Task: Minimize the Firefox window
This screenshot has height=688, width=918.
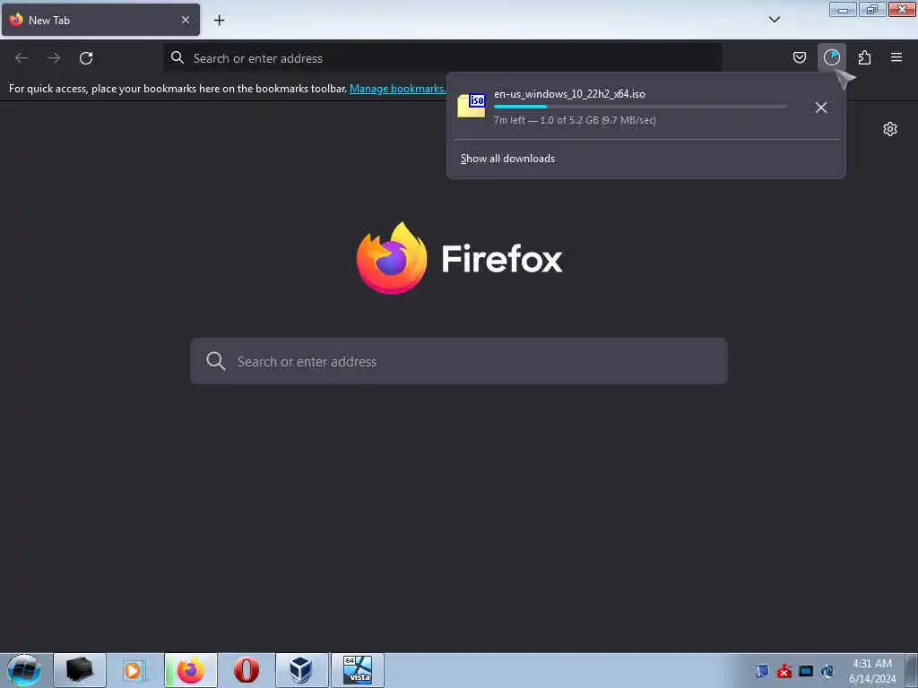Action: 843,10
